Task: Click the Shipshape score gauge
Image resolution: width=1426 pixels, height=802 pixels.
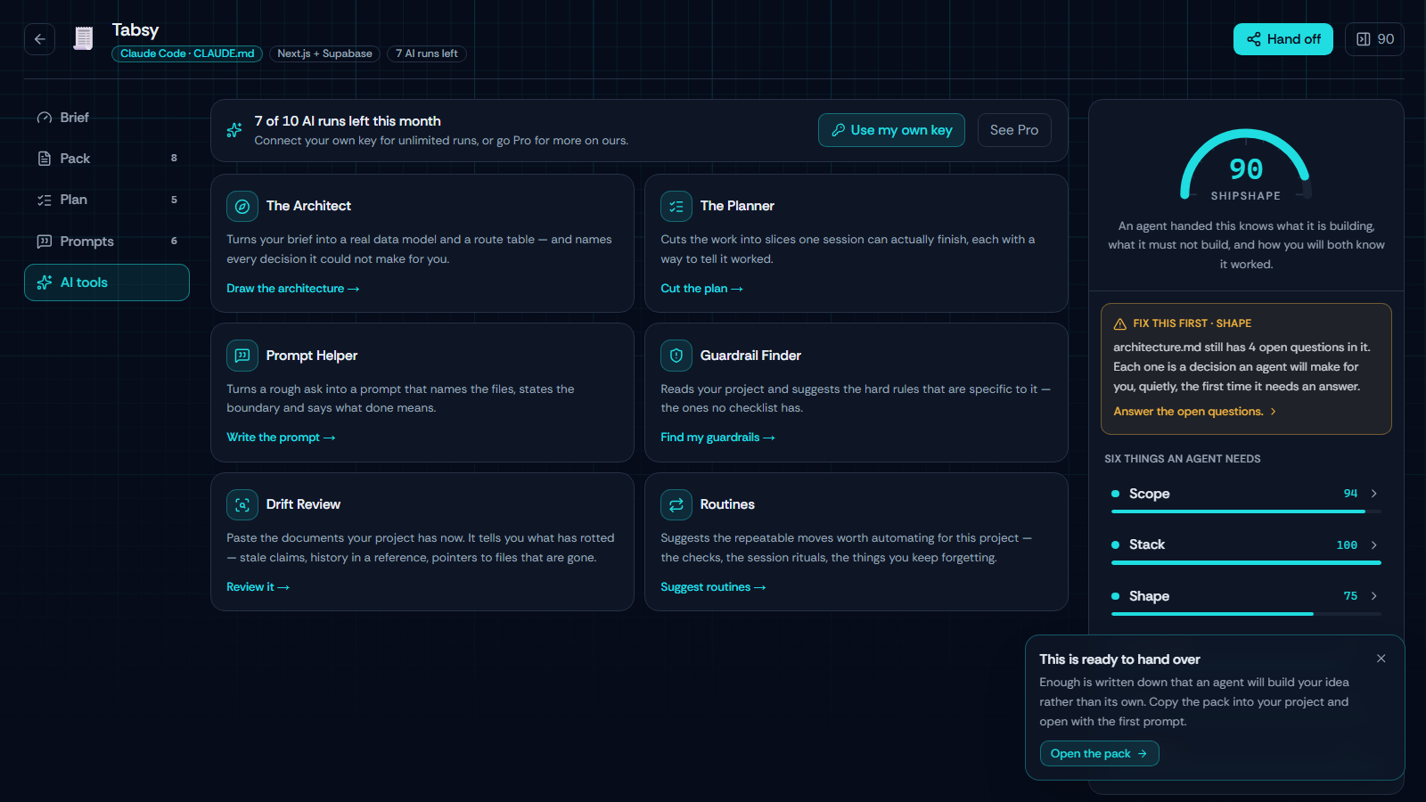Action: pos(1246,166)
